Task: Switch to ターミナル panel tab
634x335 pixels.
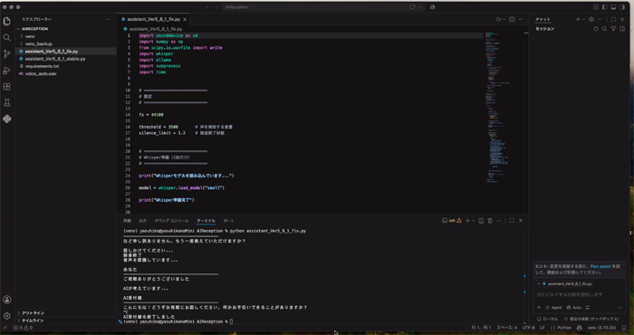Action: point(206,221)
